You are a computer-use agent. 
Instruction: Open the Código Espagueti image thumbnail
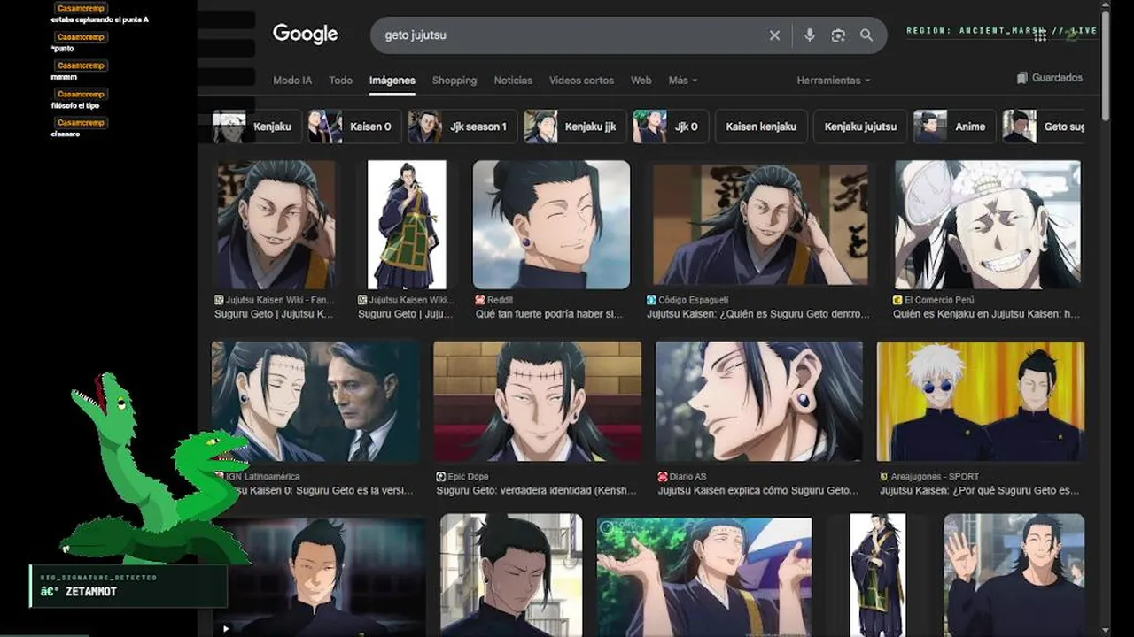pos(760,225)
